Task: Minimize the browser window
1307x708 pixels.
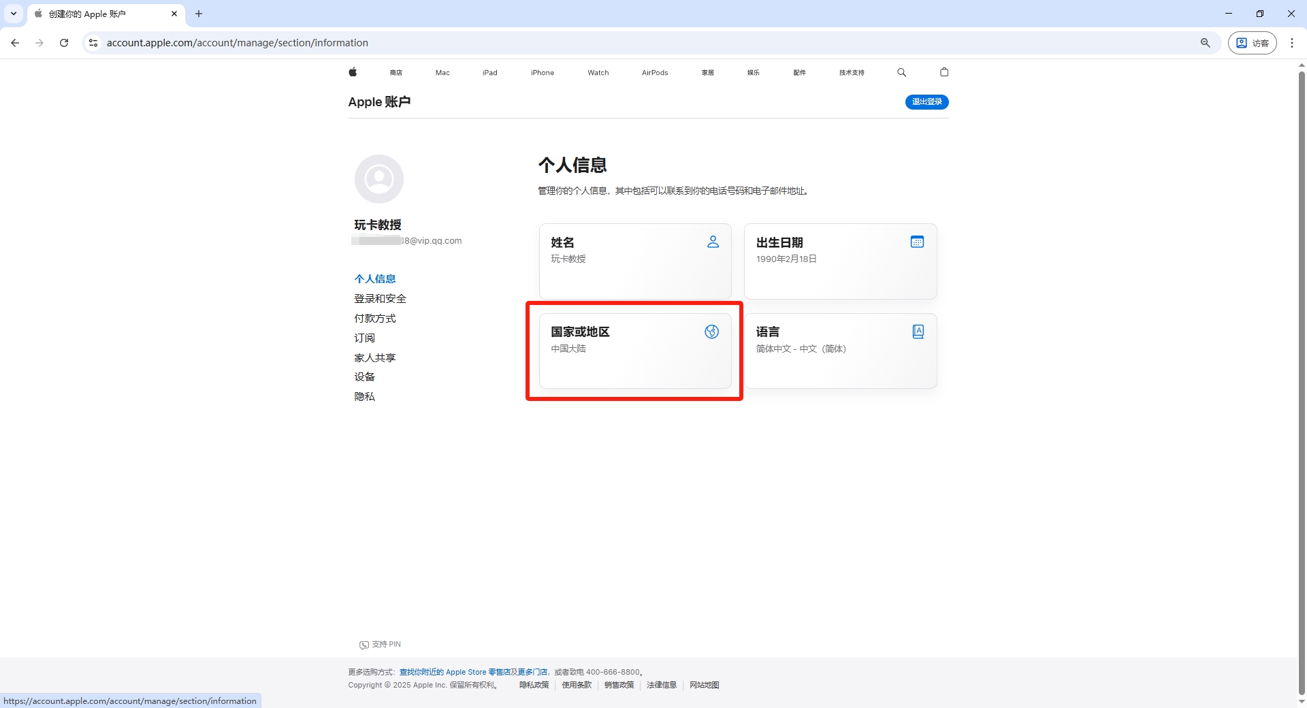Action: (1229, 14)
